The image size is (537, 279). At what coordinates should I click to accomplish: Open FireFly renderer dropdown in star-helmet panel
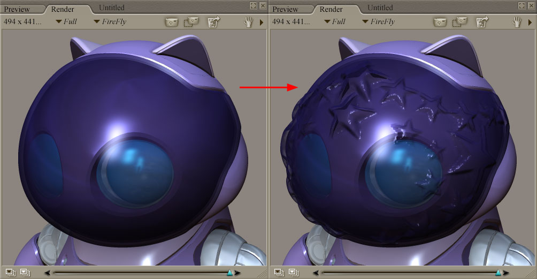tap(379, 21)
